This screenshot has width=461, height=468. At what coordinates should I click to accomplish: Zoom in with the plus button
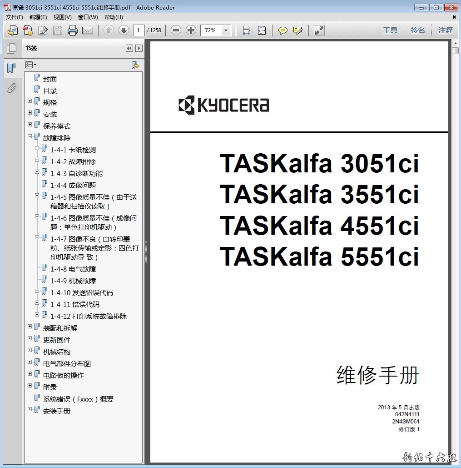(x=191, y=30)
